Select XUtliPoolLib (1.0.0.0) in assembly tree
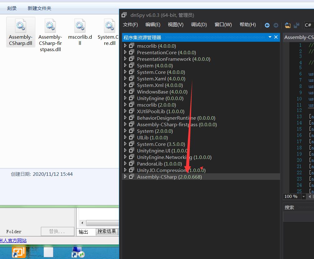Viewport: 314px width, 259px height. coord(160,111)
